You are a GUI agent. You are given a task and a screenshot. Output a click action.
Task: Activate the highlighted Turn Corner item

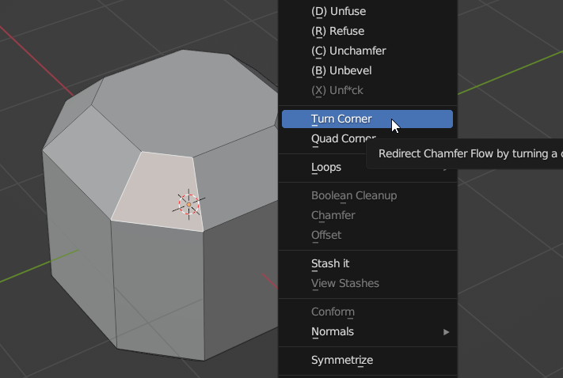(341, 119)
